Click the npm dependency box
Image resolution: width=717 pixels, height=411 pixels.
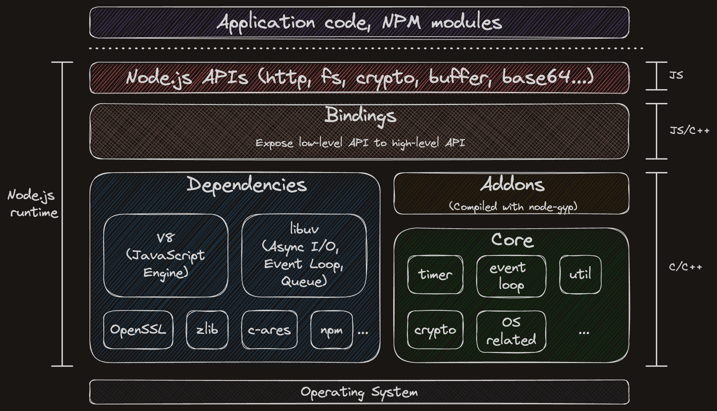point(331,330)
